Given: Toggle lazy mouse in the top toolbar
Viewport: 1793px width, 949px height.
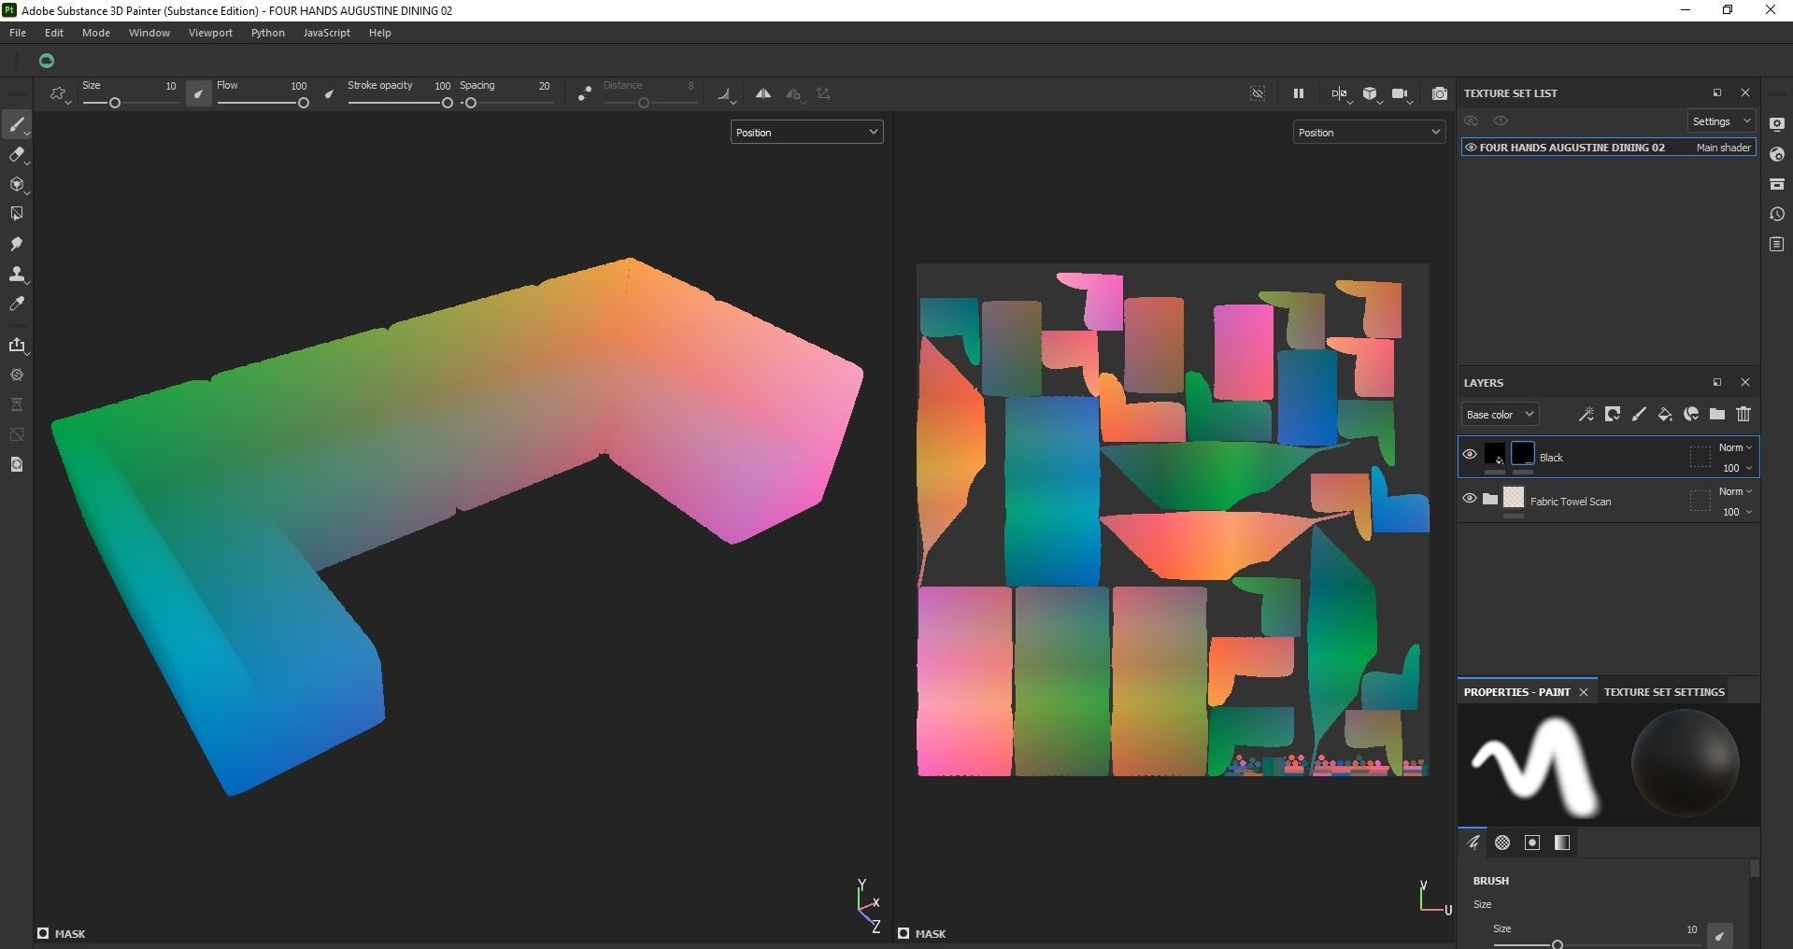Looking at the screenshot, I should [x=584, y=93].
